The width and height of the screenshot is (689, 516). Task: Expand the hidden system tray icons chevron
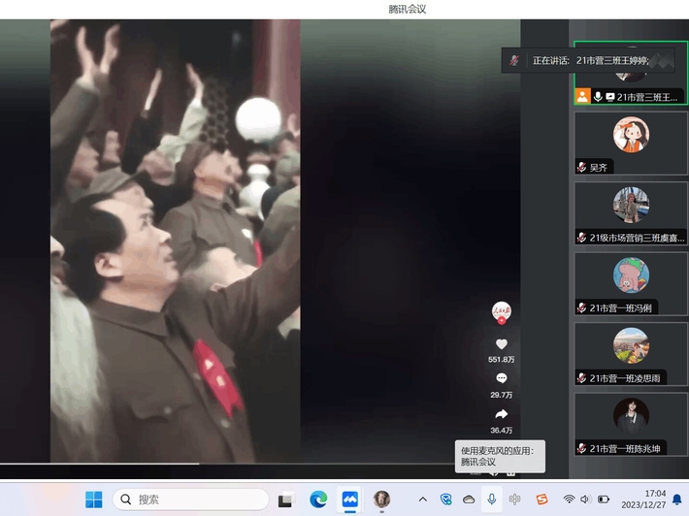coord(422,500)
